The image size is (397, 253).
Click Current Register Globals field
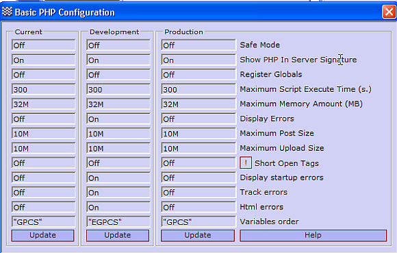(43, 75)
